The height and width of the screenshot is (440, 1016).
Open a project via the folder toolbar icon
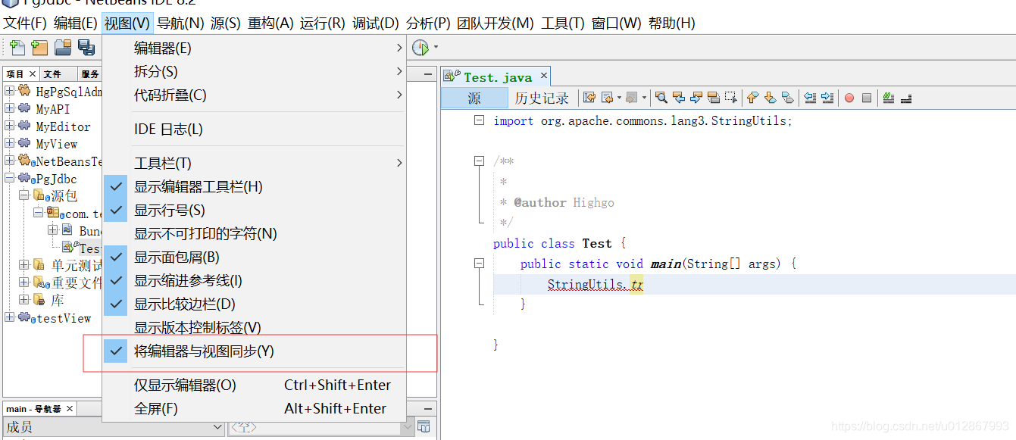click(x=63, y=47)
